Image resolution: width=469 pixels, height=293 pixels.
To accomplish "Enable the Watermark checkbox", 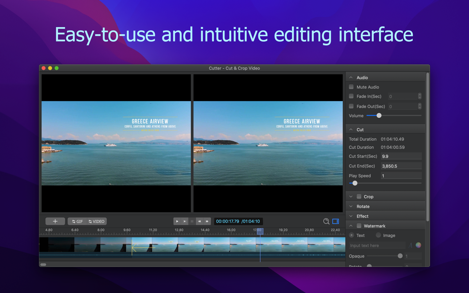I will tap(359, 226).
